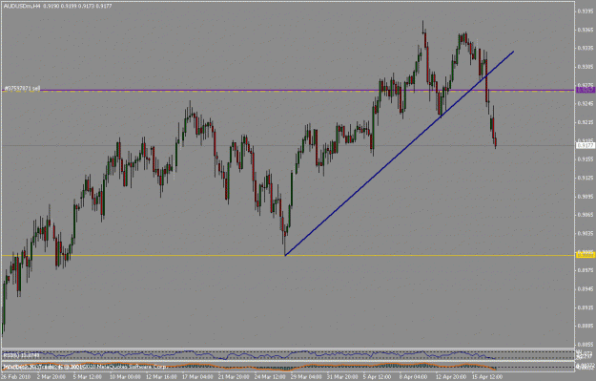596x381 pixels.
Task: Select the yellow horizontal support line
Action: coord(289,255)
